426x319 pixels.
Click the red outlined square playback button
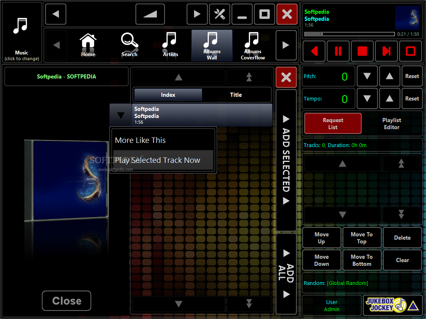[410, 51]
